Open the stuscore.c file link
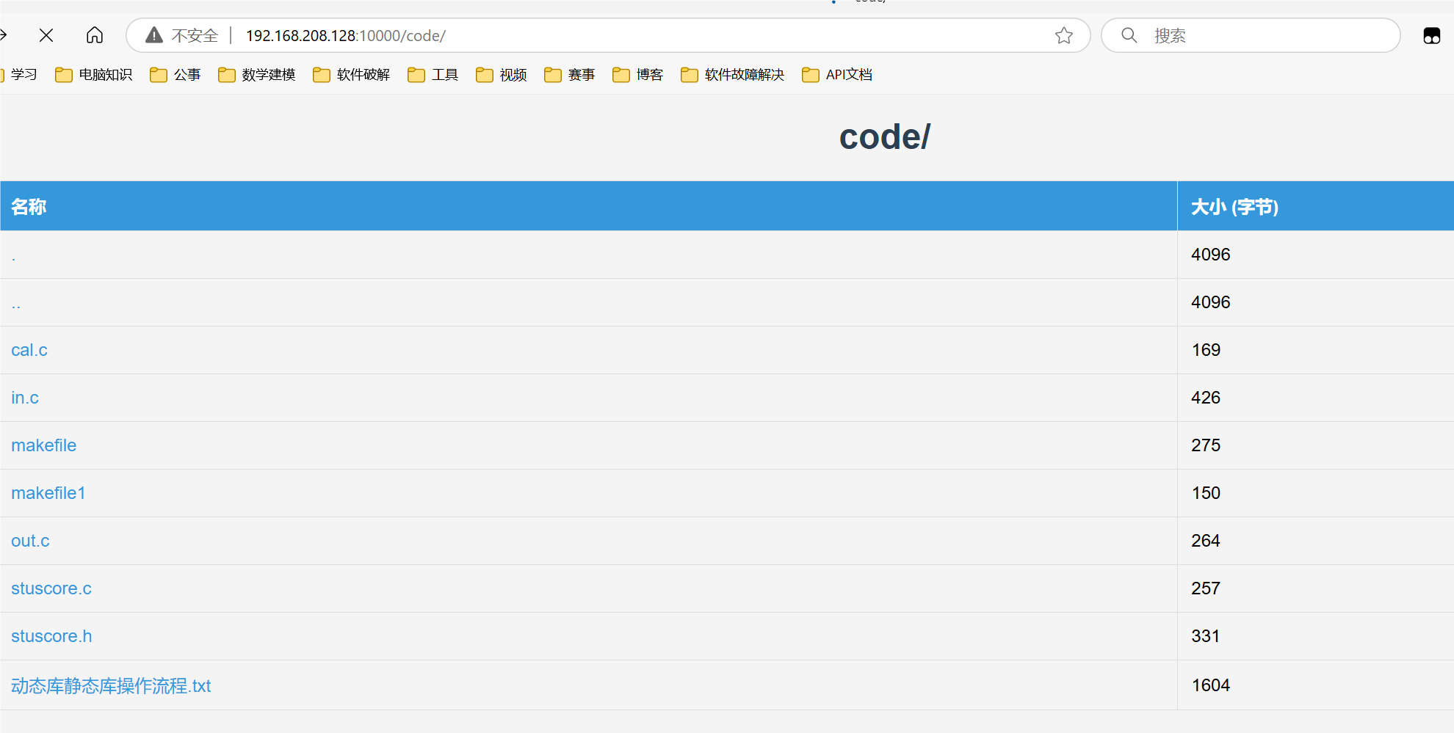The width and height of the screenshot is (1454, 733). point(51,588)
